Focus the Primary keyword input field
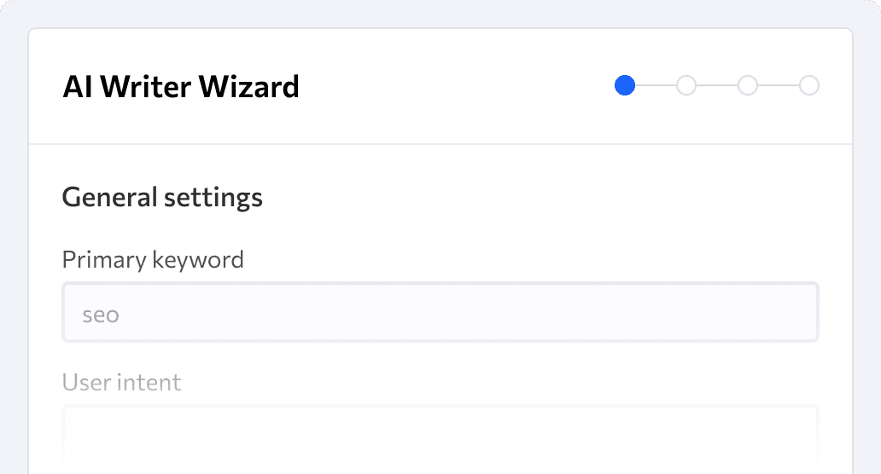 440,312
